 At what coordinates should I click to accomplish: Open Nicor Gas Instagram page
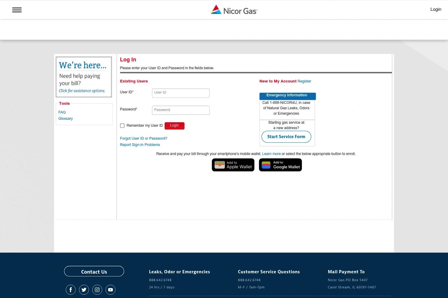coord(97,290)
